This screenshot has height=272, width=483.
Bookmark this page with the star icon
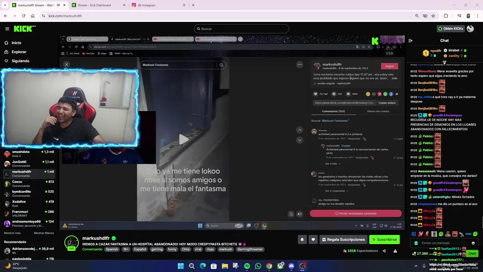click(x=433, y=16)
